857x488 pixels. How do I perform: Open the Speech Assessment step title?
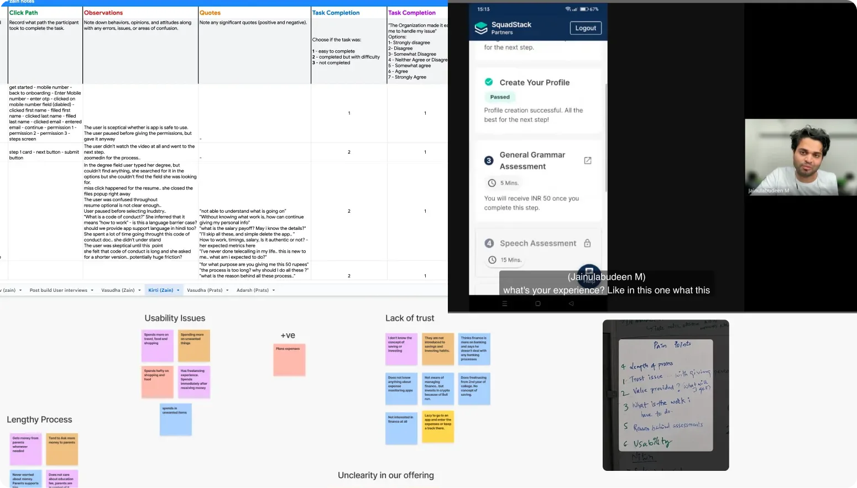coord(538,243)
